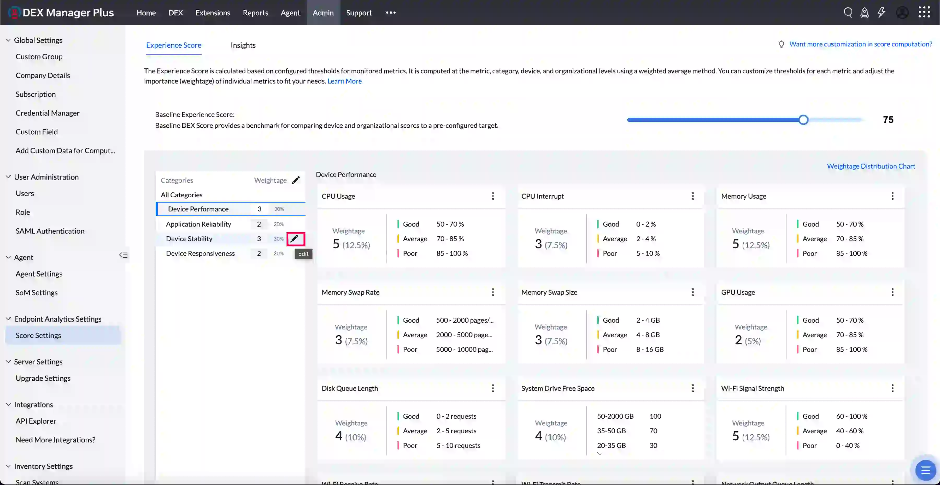Open the Weightage Distribution Chart link
This screenshot has height=485, width=940.
[x=871, y=166]
